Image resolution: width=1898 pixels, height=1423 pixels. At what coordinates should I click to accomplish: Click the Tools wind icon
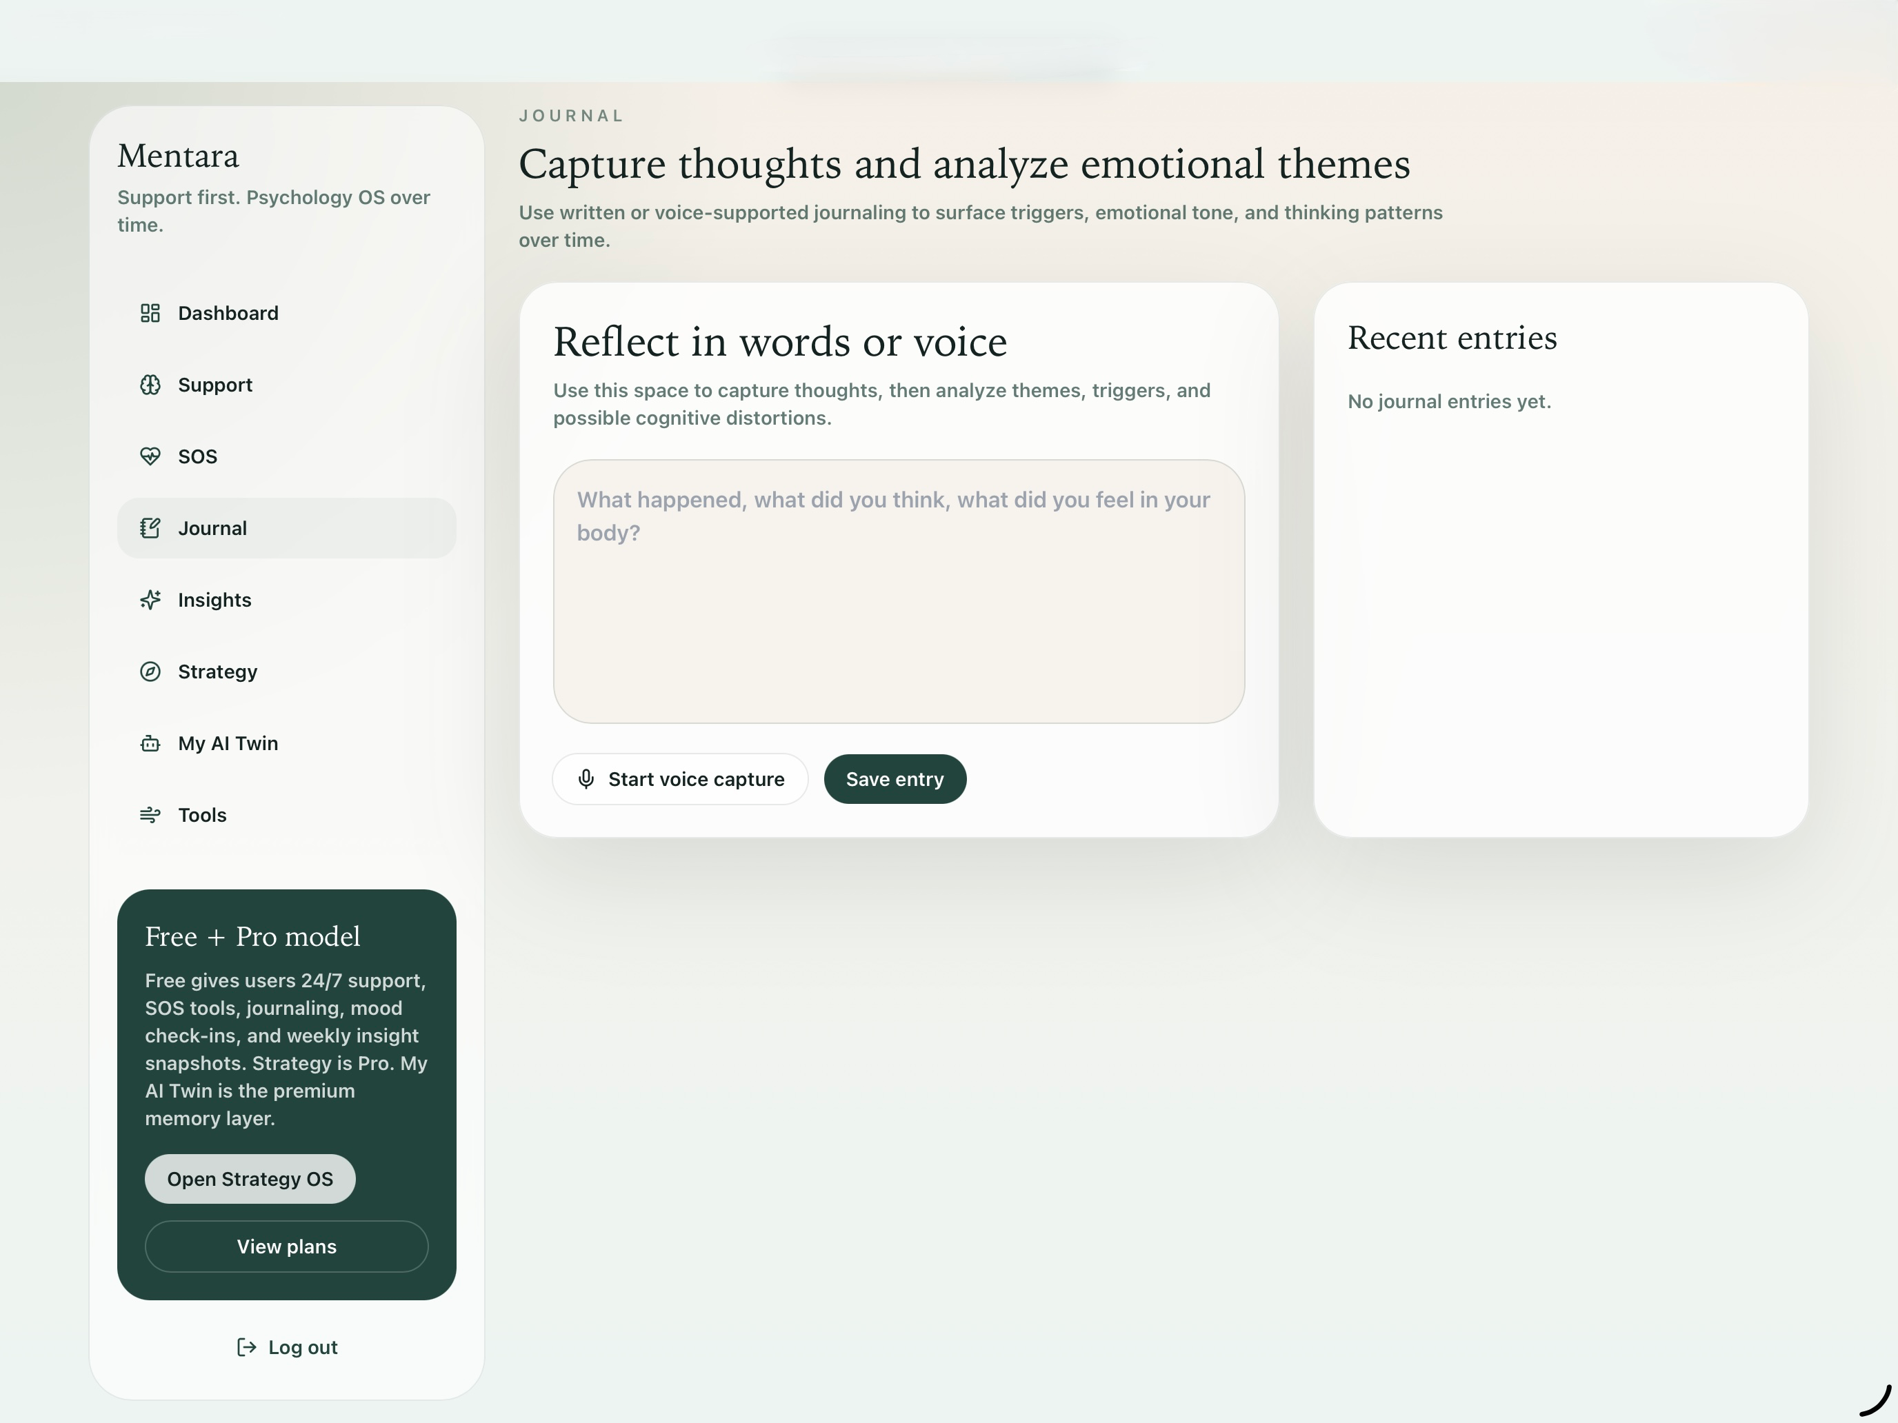click(x=150, y=815)
